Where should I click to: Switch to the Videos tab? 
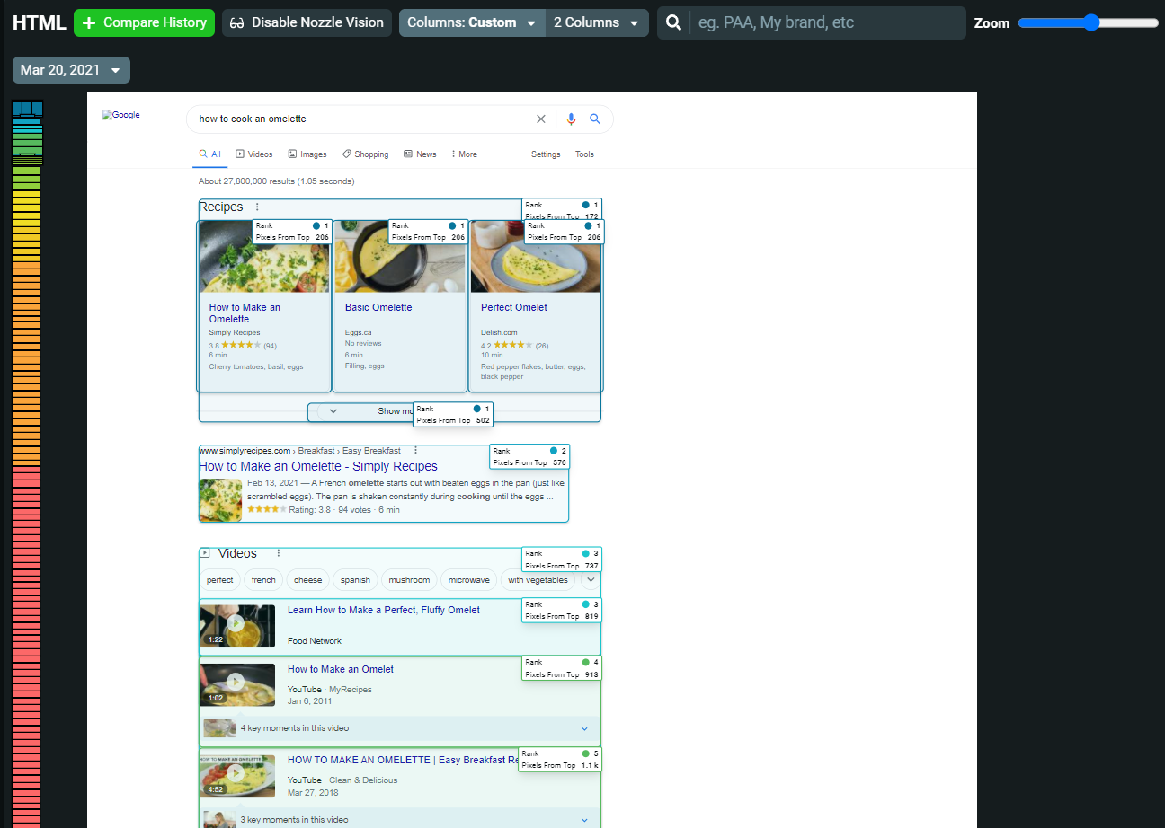[254, 154]
